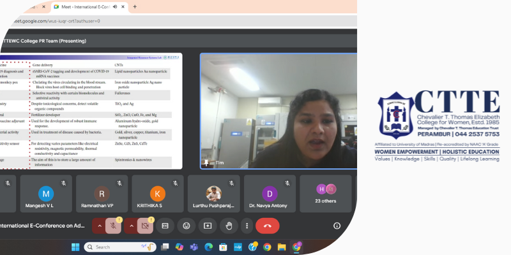
Task: Click muted mic icon on KRITHIKA S tile
Action: click(x=175, y=184)
